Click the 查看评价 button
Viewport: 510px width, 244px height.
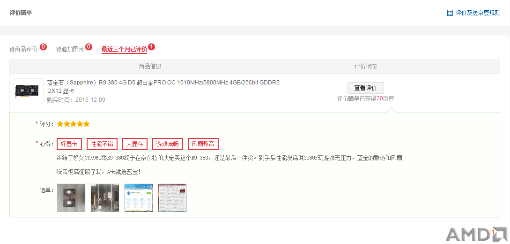366,88
